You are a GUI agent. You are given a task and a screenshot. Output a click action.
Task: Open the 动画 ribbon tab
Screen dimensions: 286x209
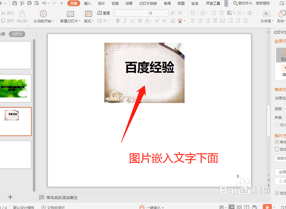tap(129, 3)
